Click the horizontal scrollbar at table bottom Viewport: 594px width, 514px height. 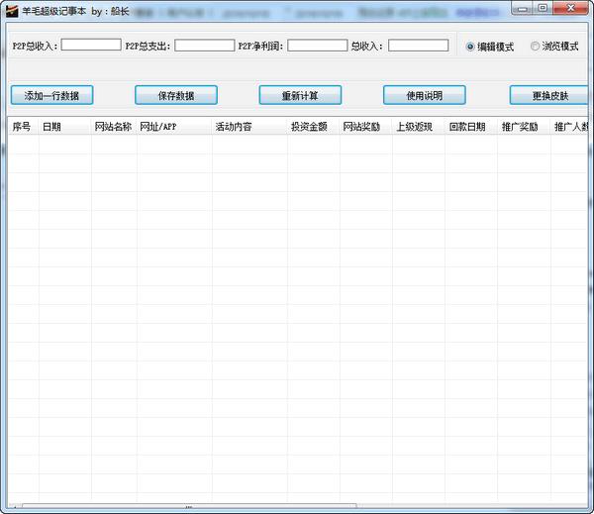pyautogui.click(x=188, y=508)
